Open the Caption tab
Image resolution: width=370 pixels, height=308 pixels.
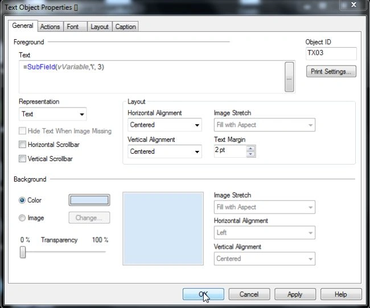click(x=126, y=27)
